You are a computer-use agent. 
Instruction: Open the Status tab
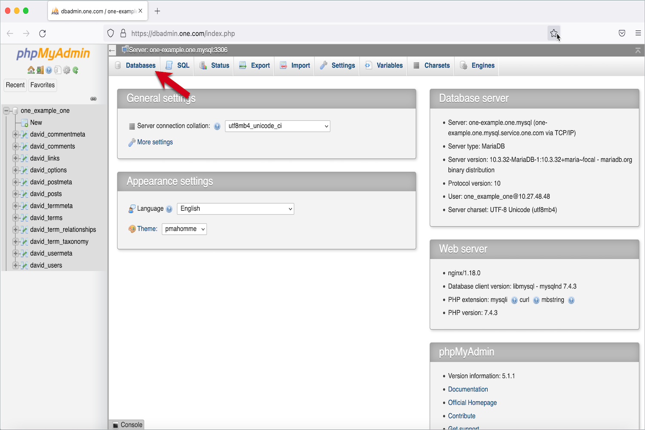pyautogui.click(x=214, y=66)
